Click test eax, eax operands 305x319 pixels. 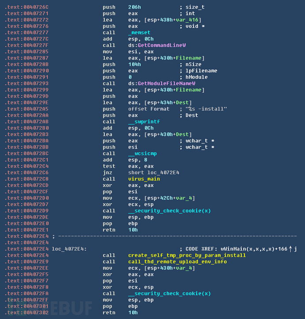pos(141,166)
